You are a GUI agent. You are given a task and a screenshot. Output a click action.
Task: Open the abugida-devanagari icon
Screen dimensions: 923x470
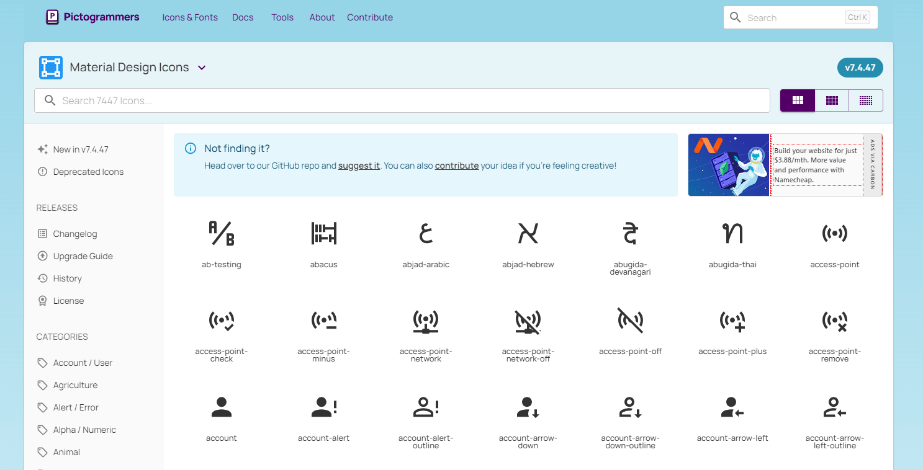coord(631,233)
